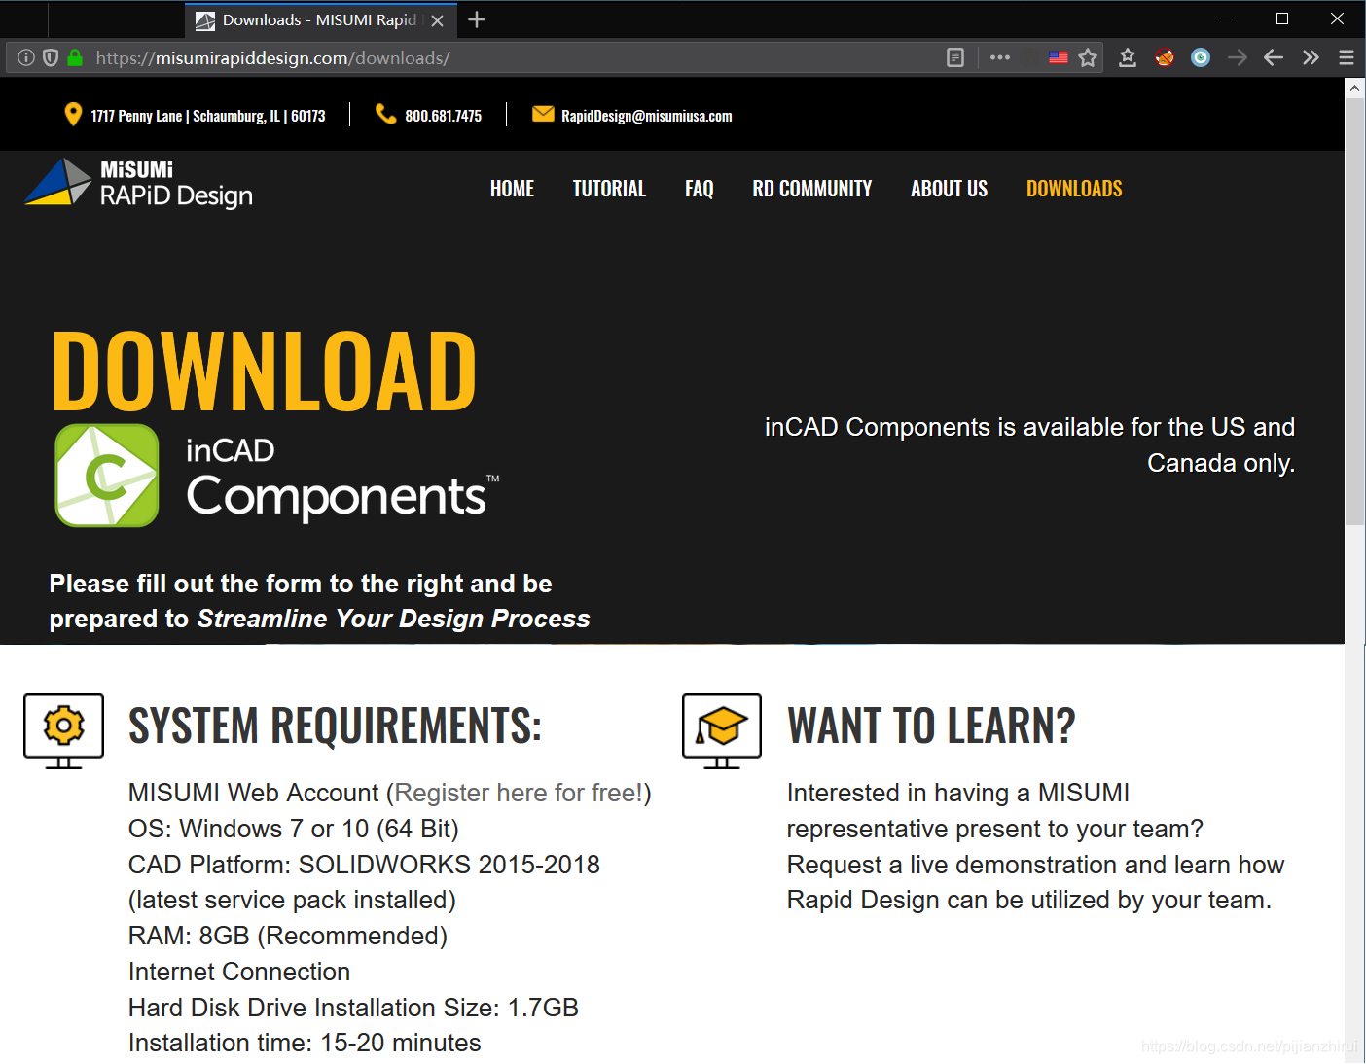The width and height of the screenshot is (1366, 1064).
Task: Click the green padlock security icon
Action: coord(75,57)
